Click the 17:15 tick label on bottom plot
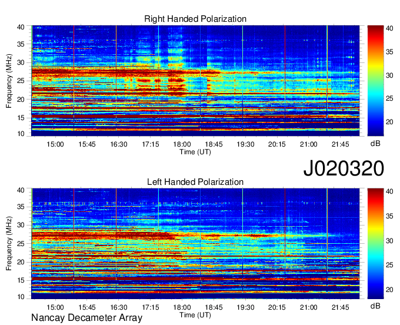The height and width of the screenshot is (325, 400). point(150,307)
